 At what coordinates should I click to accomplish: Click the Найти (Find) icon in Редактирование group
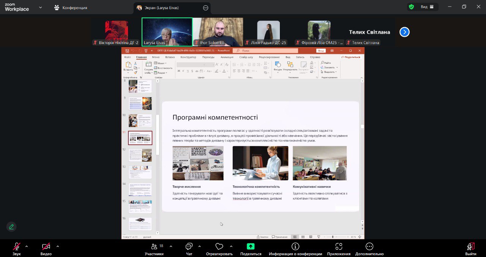(x=323, y=63)
